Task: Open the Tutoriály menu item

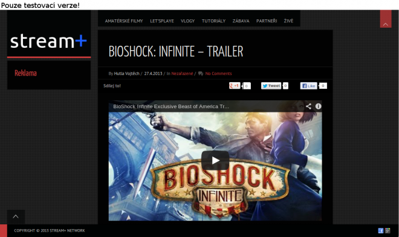Action: 213,21
